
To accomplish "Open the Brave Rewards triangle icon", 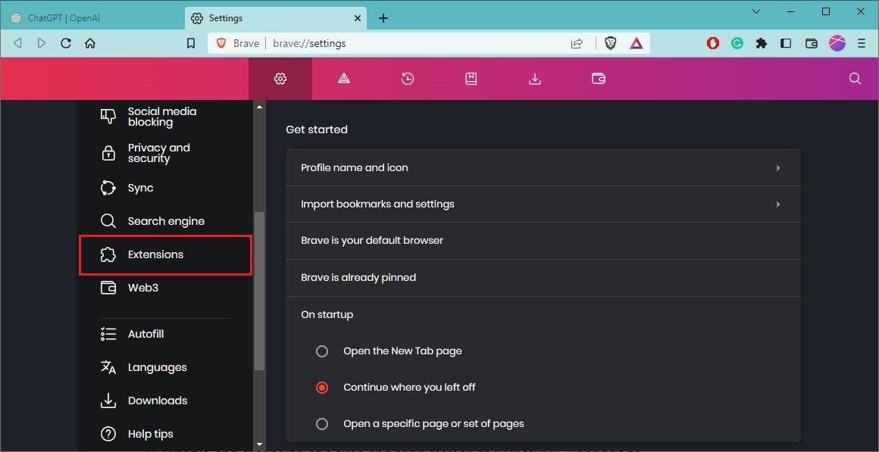I will click(x=637, y=43).
